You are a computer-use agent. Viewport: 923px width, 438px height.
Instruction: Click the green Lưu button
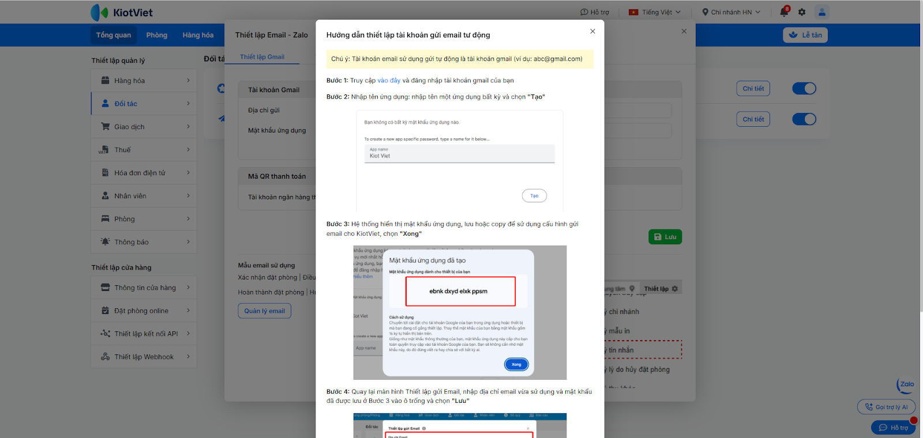665,237
